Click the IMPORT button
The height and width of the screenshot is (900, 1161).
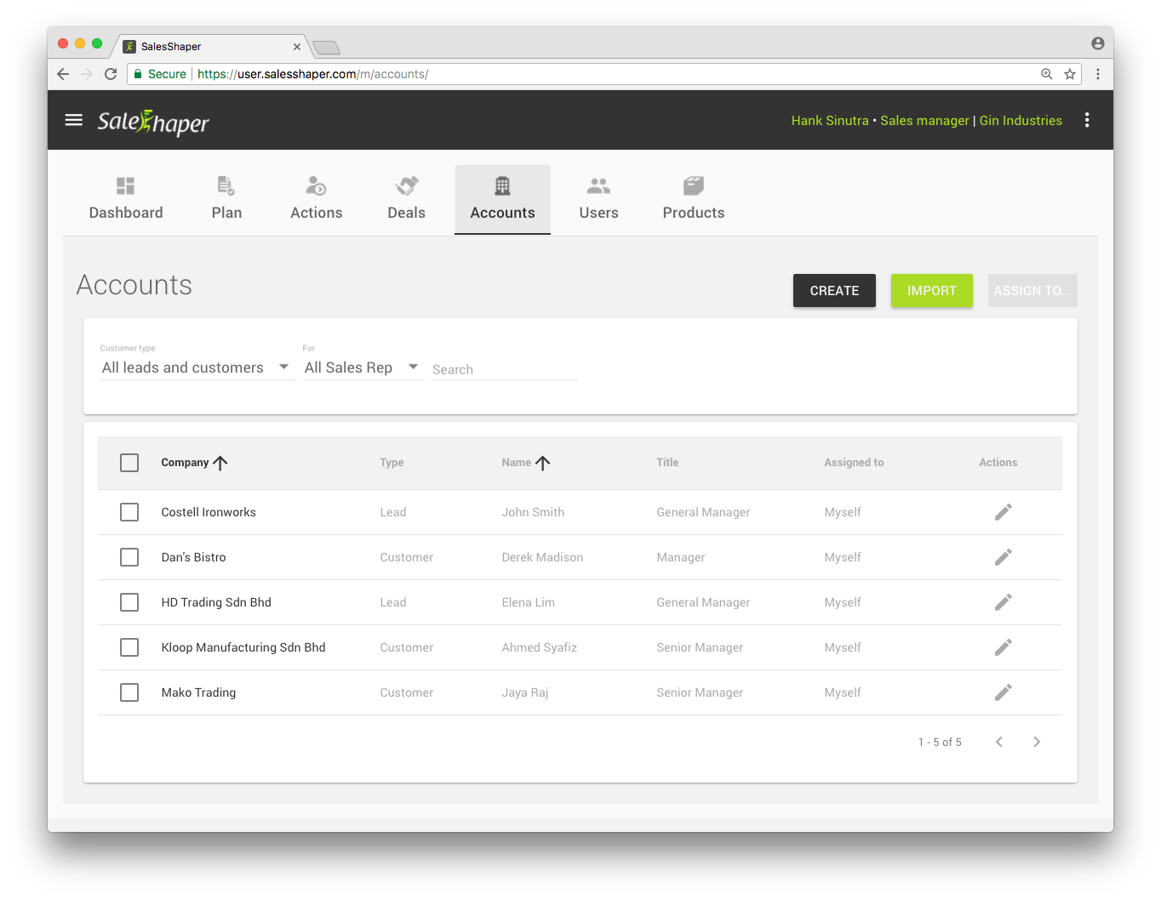coord(932,291)
